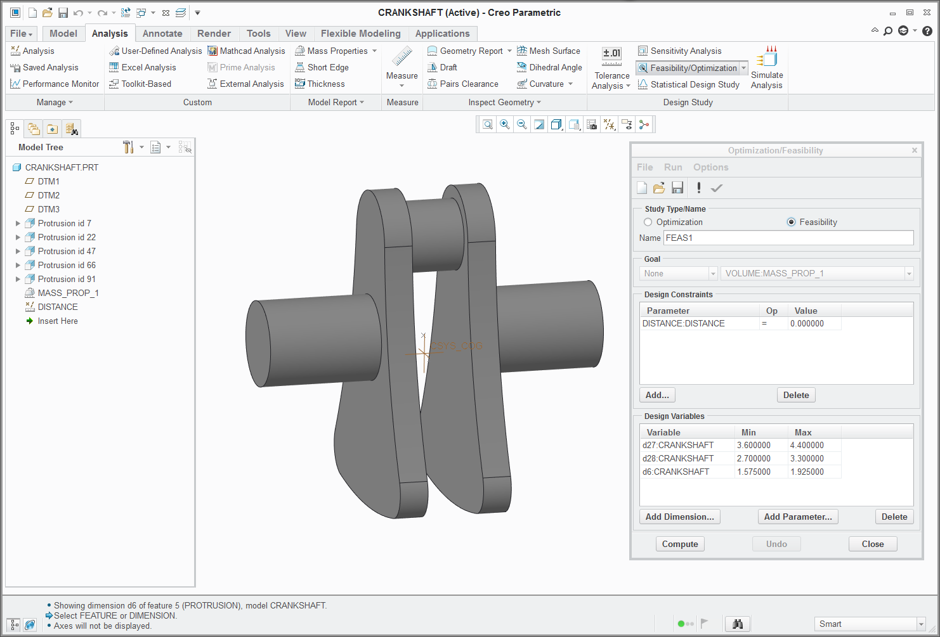Open the Run menu in dialog
Screen dimensions: 940x637
click(x=673, y=167)
